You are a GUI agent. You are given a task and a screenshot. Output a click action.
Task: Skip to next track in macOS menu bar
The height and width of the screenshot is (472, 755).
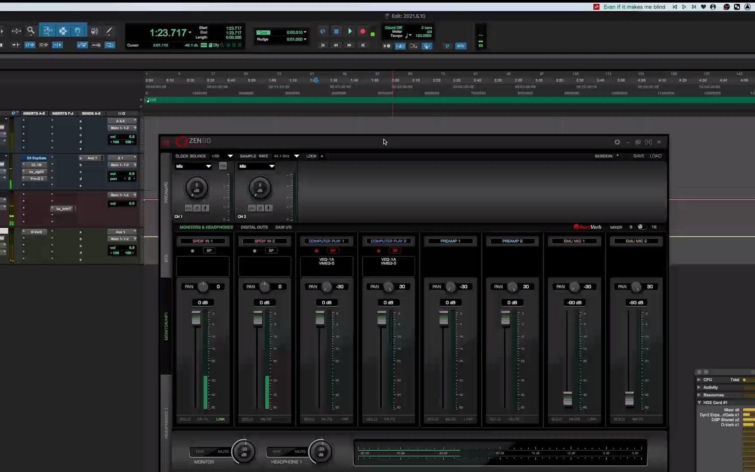(693, 7)
